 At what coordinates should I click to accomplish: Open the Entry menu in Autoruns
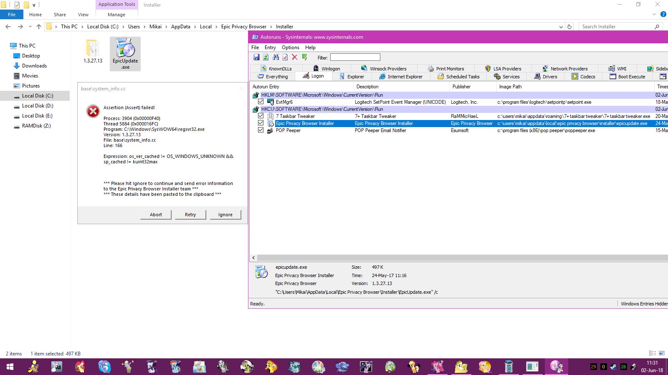270,47
